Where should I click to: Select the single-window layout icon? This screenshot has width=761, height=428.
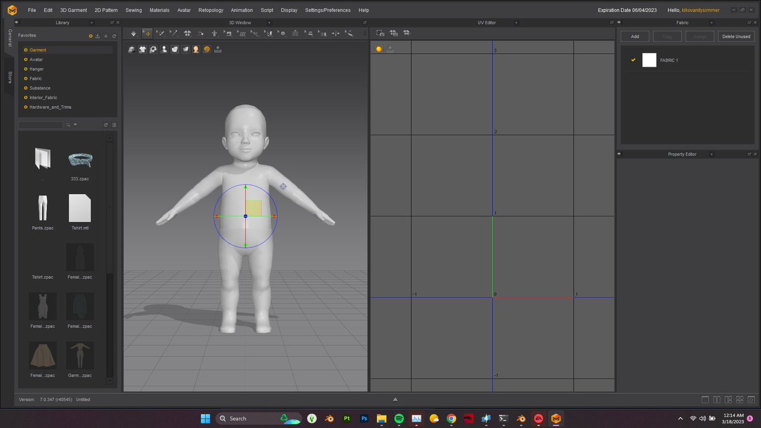click(705, 399)
